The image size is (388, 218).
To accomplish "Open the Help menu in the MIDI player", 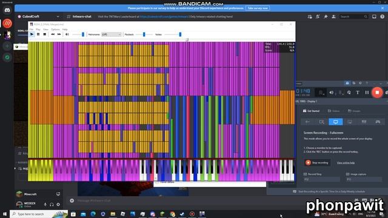I will point(65,30).
